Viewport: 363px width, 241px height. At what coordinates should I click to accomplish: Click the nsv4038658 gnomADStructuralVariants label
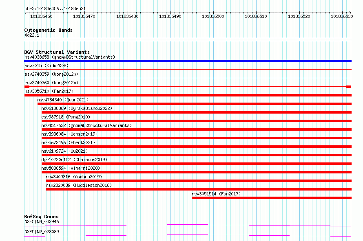(x=70, y=57)
